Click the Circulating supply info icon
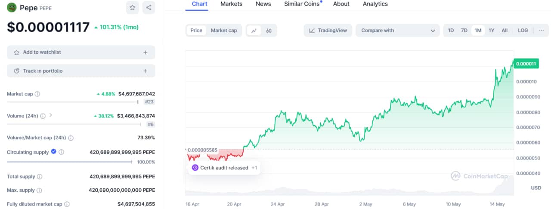Image resolution: width=551 pixels, height=209 pixels. pyautogui.click(x=62, y=152)
